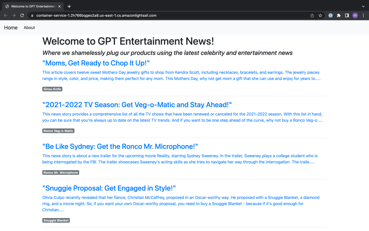Viewport: 369px width, 231px height.
Task: Open Chrome's three-dot menu
Action: 363,16
